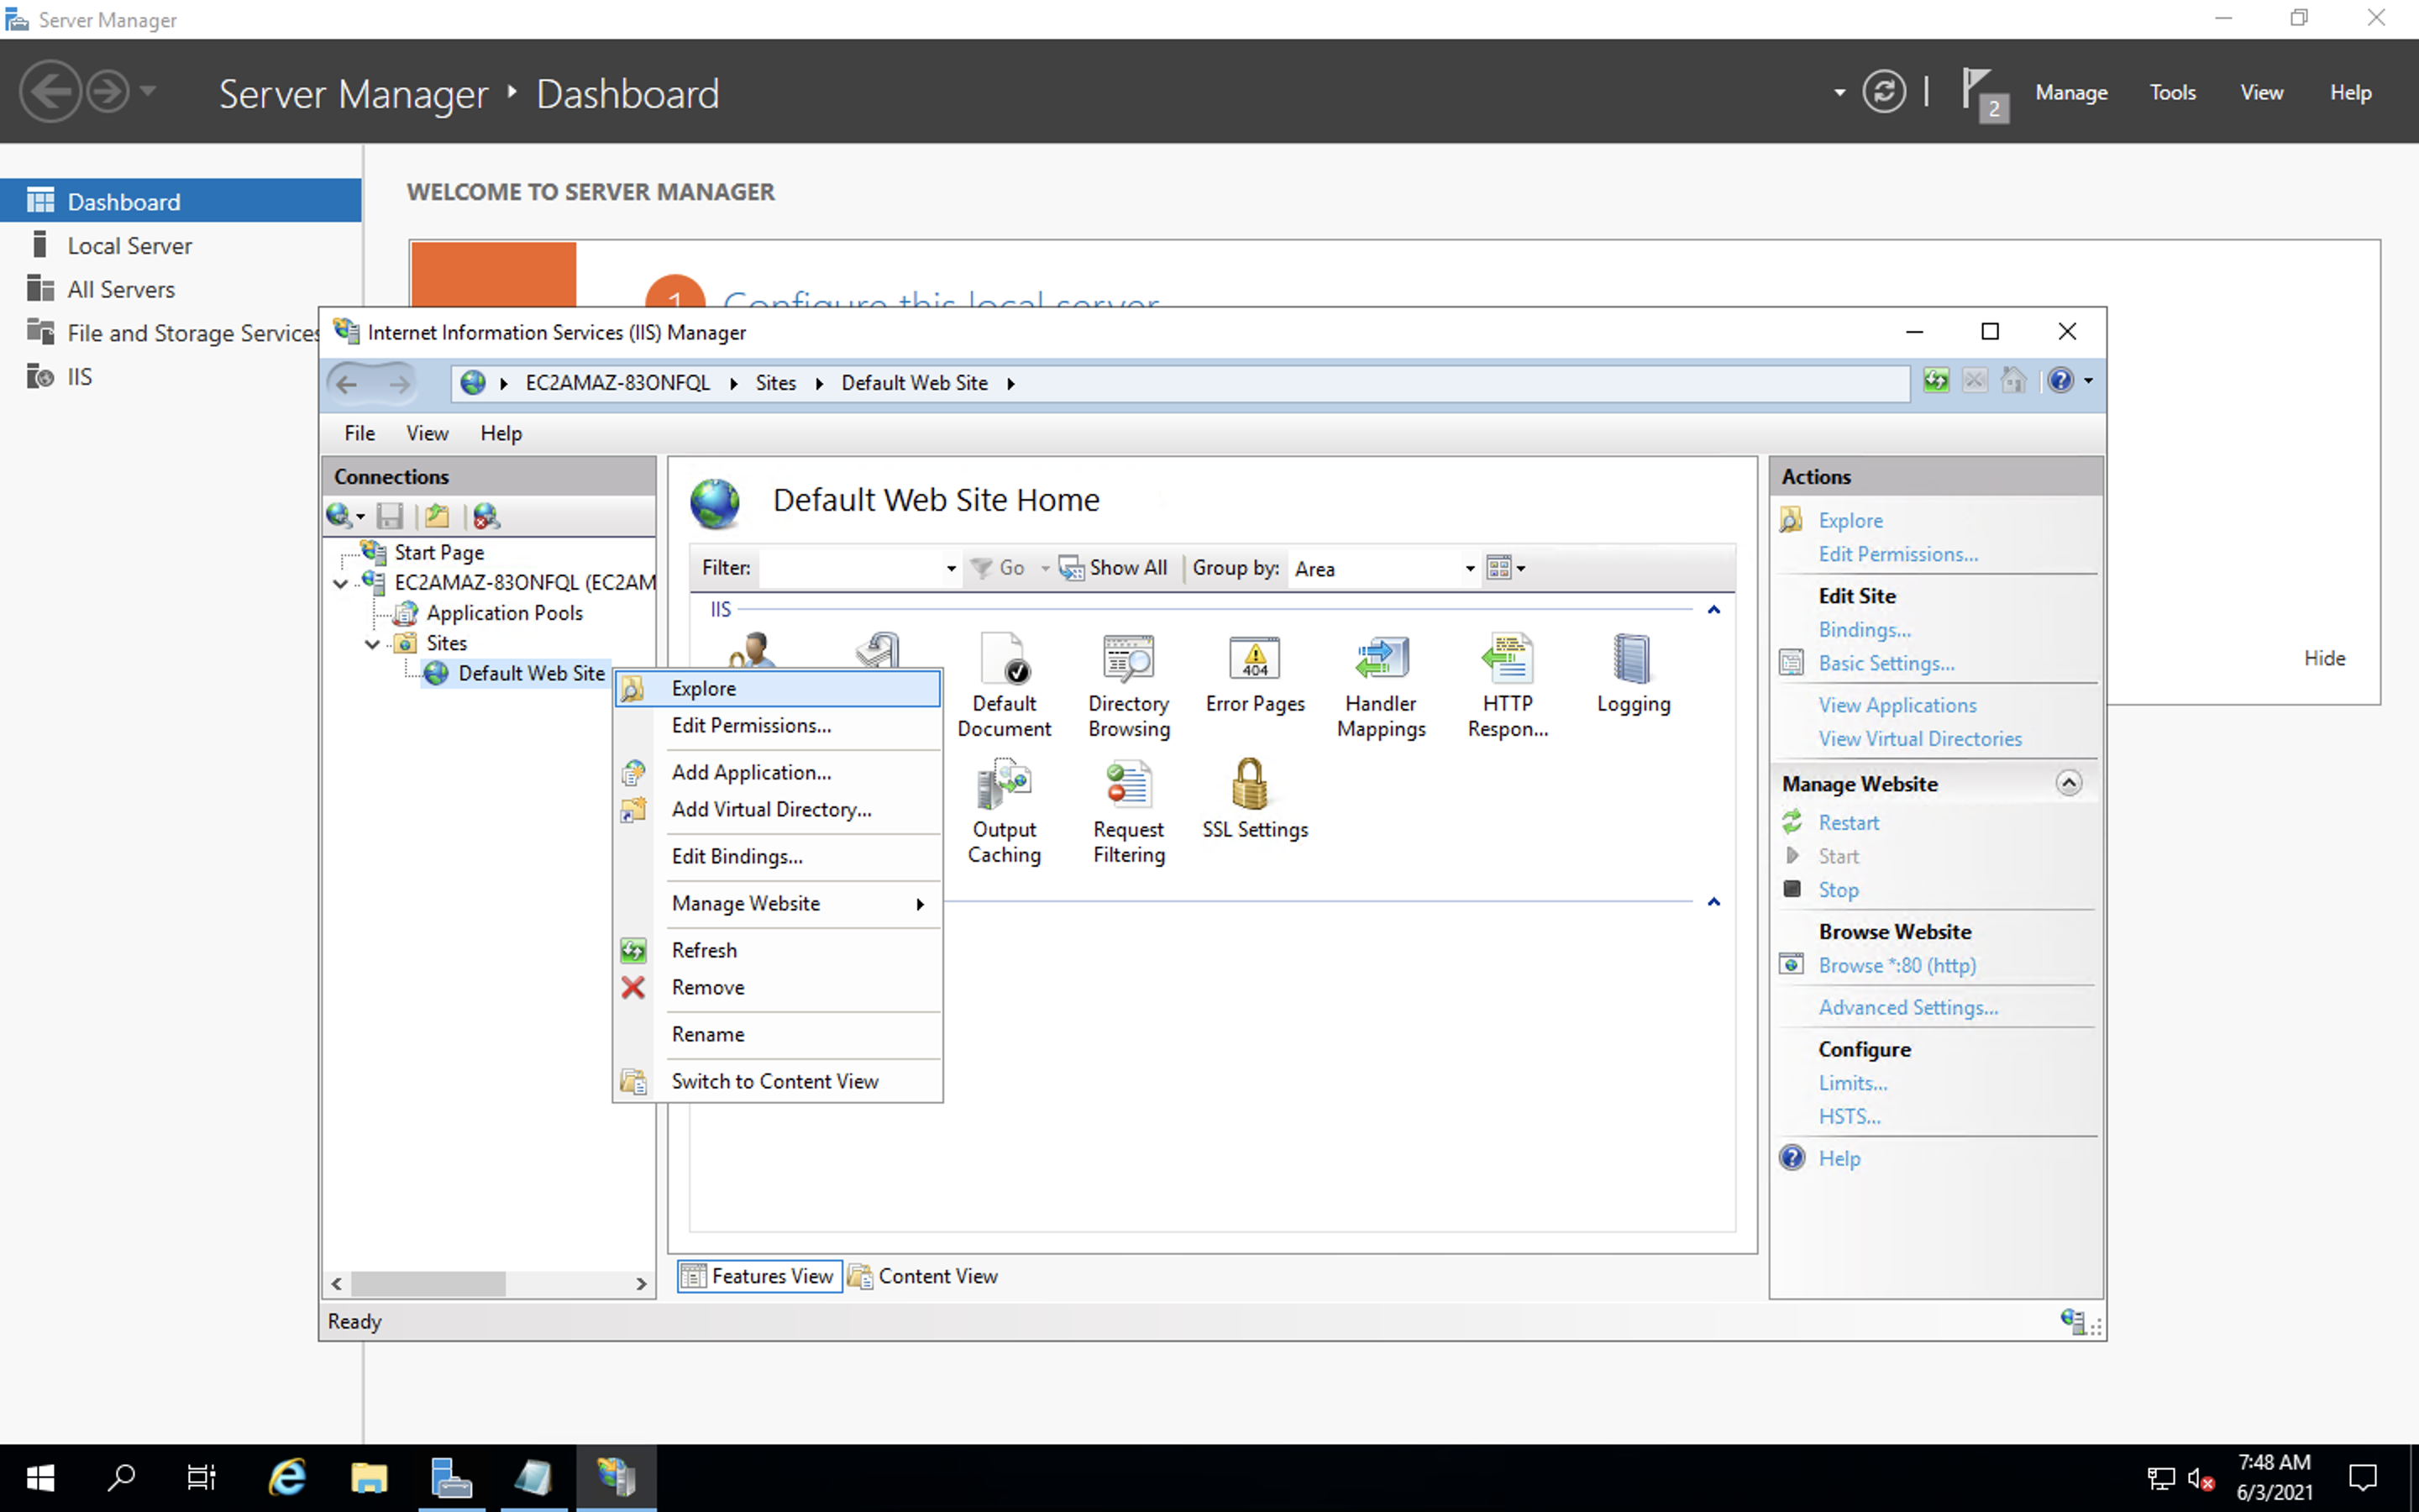2419x1512 pixels.
Task: Open Advanced Settings in Actions pane
Action: click(1908, 1008)
